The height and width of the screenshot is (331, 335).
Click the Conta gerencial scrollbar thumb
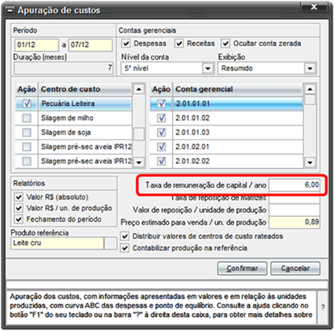coord(310,100)
